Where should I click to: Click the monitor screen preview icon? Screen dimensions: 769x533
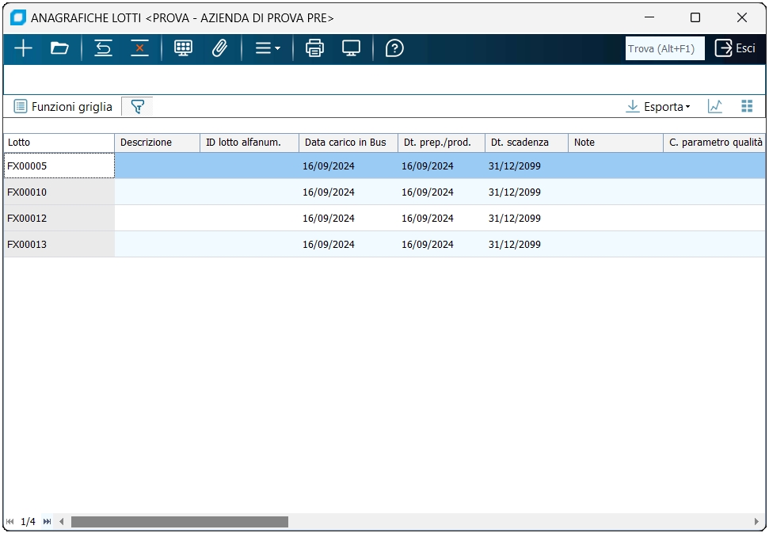(351, 48)
